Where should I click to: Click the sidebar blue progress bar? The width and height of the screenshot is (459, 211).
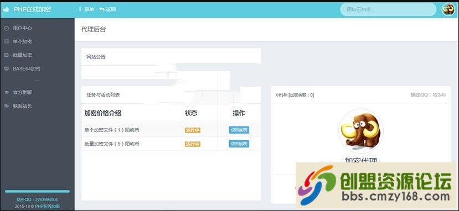click(37, 192)
